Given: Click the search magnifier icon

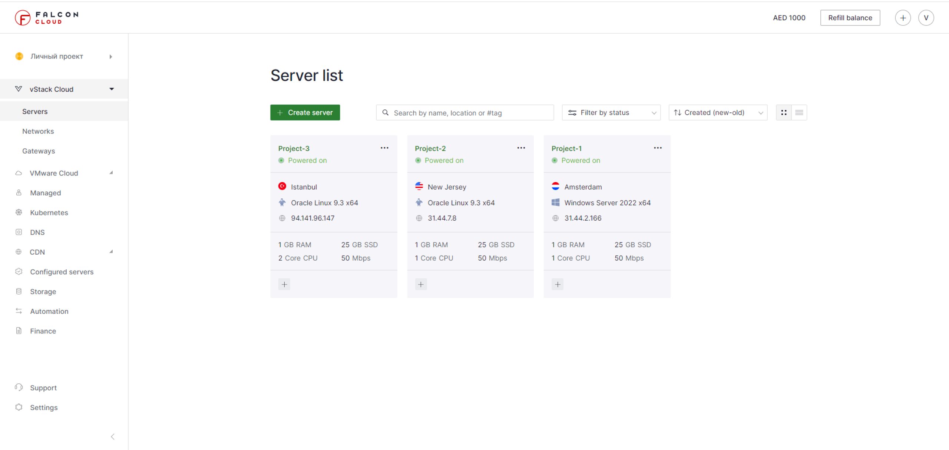Looking at the screenshot, I should coord(386,113).
